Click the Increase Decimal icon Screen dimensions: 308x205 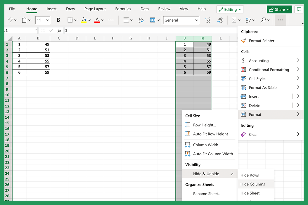pyautogui.click(x=208, y=20)
